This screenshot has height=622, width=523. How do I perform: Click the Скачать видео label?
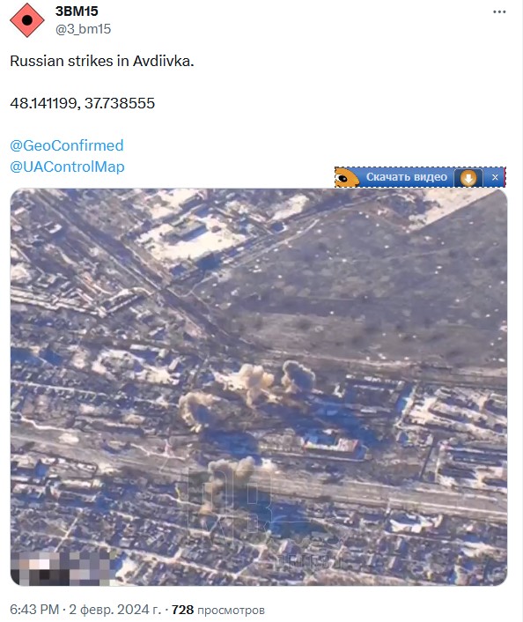tap(407, 177)
